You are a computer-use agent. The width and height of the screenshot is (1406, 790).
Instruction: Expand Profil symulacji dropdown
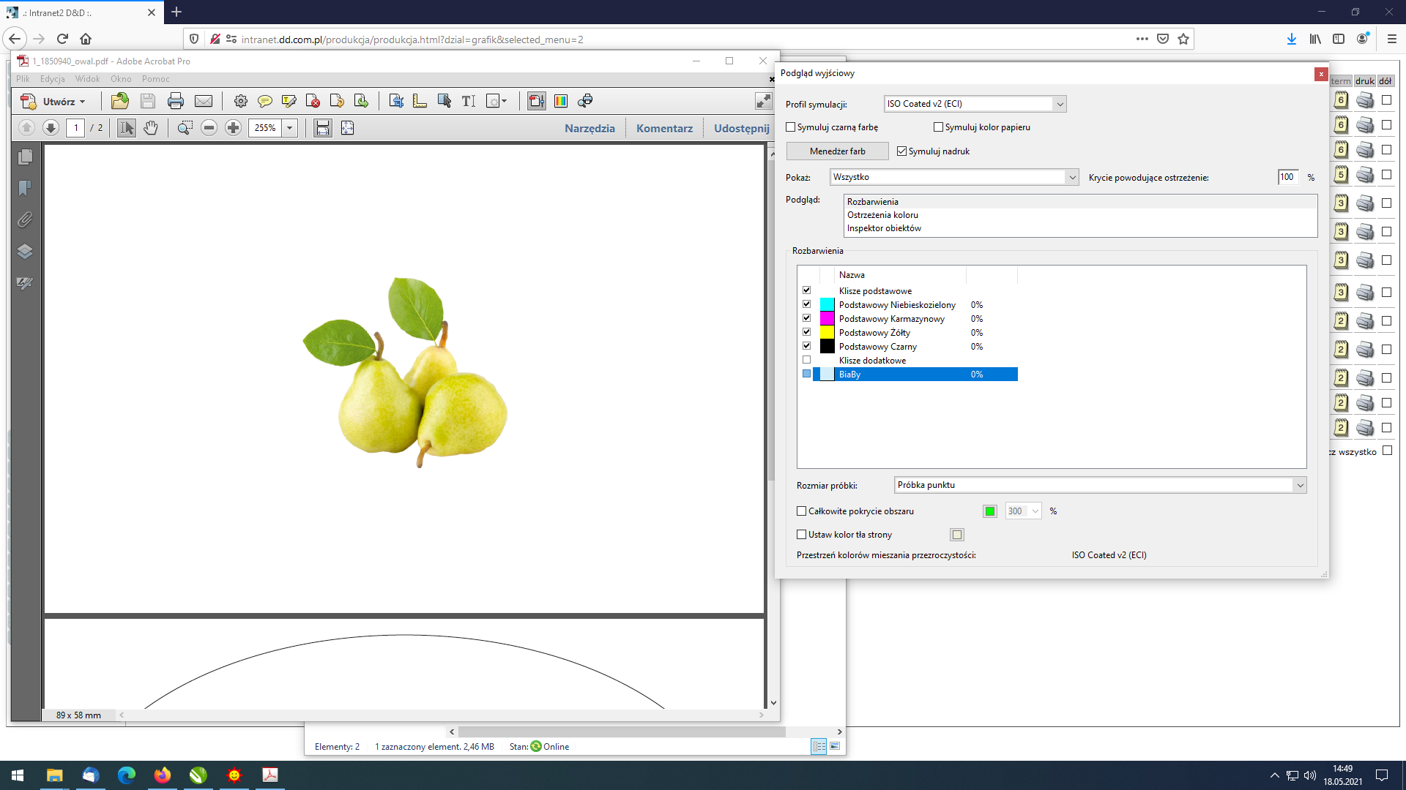click(x=1059, y=104)
